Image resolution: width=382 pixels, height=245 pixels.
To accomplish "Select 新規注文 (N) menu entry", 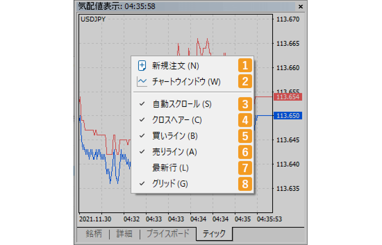I will 192,66.
